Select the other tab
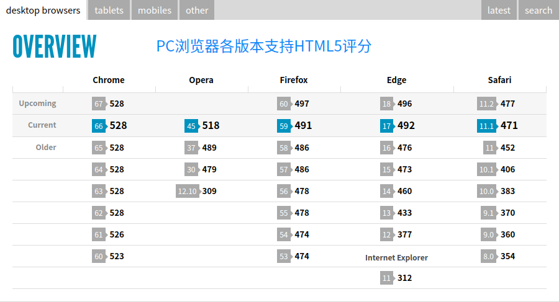This screenshot has height=302, width=559. tap(197, 10)
